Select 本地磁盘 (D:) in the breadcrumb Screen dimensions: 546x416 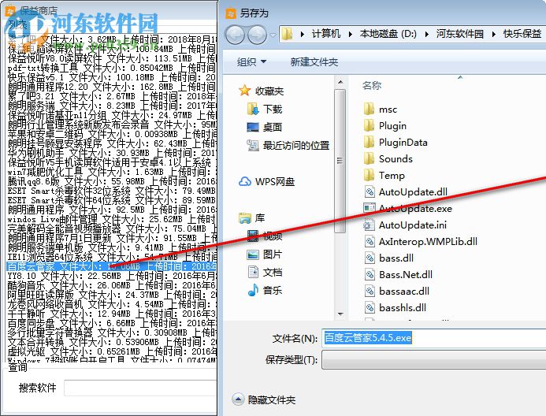(388, 34)
